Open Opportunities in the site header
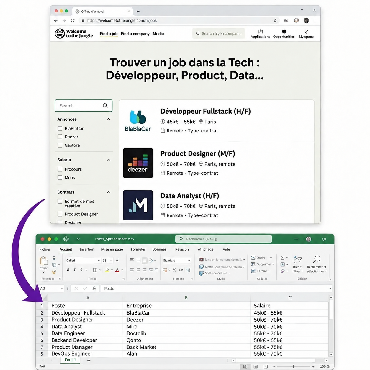The image size is (370, 370). 284,34
